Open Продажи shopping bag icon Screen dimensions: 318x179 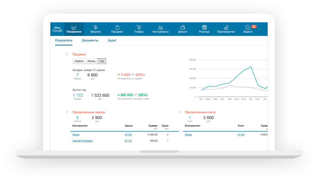pyautogui.click(x=117, y=27)
